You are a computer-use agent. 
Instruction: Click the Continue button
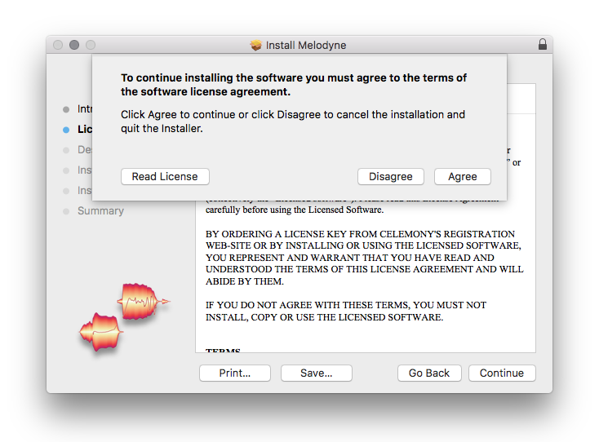tap(502, 373)
